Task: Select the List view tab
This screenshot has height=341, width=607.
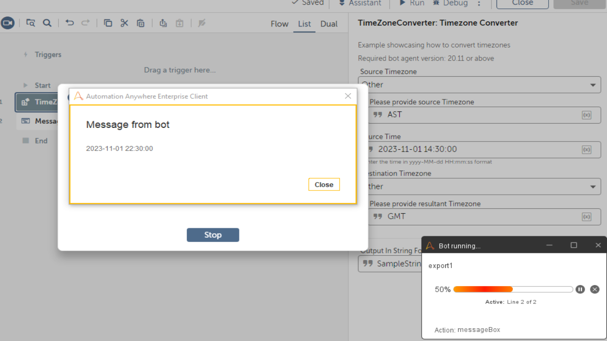Action: click(x=304, y=24)
